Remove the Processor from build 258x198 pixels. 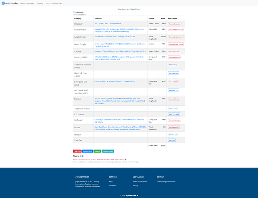pos(175,24)
